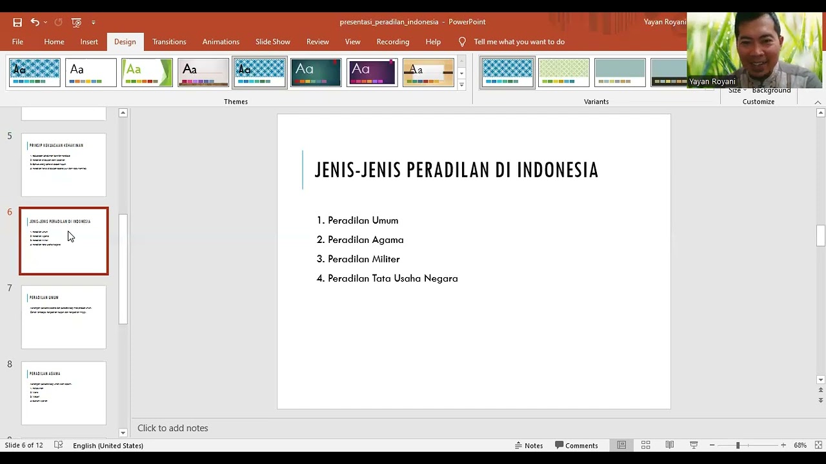This screenshot has height=464, width=826.
Task: Fit slide to current window icon
Action: point(818,445)
